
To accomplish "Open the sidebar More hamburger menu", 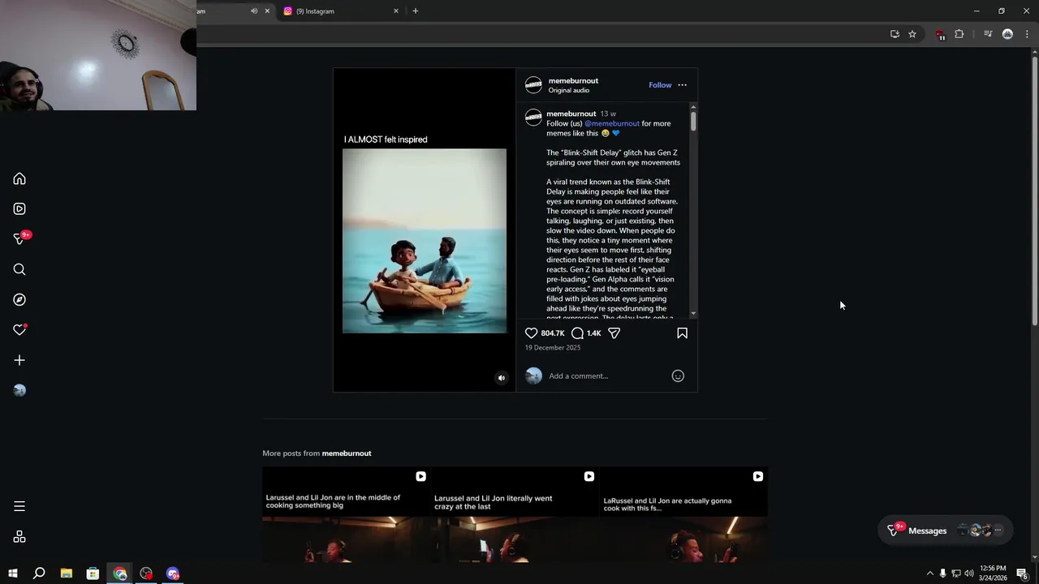I will [x=19, y=506].
